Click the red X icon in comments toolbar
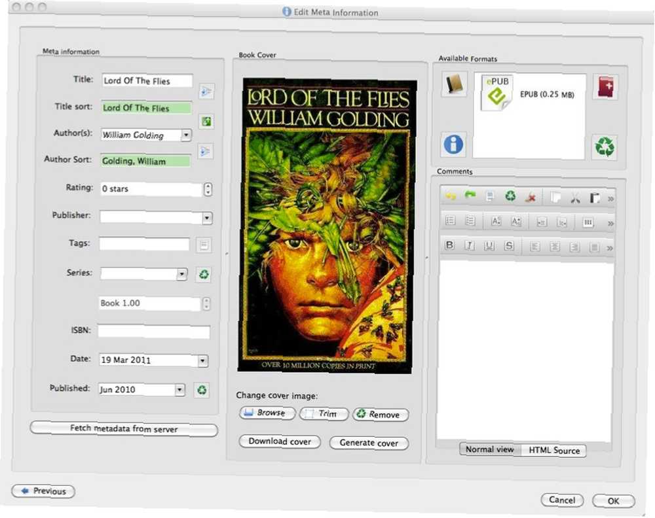This screenshot has width=655, height=518. coord(531,198)
